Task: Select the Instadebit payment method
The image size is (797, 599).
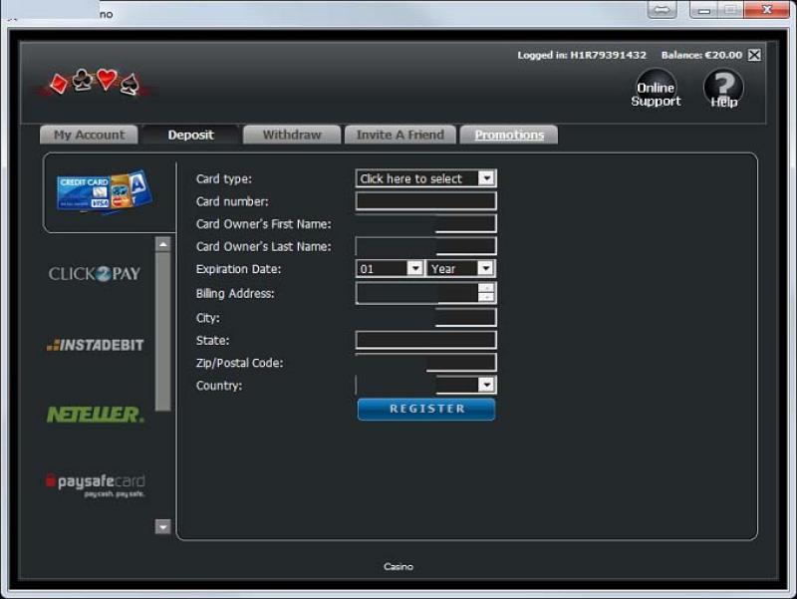Action: 96,345
